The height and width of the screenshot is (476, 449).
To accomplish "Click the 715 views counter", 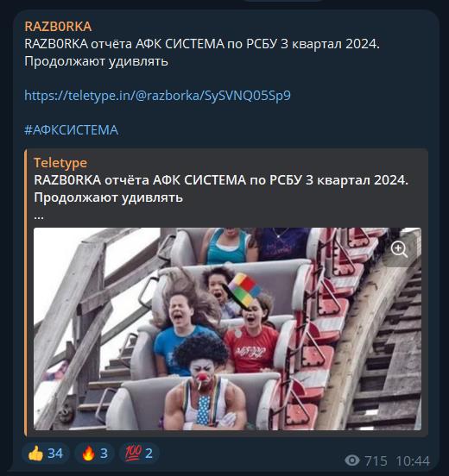I will pyautogui.click(x=376, y=460).
